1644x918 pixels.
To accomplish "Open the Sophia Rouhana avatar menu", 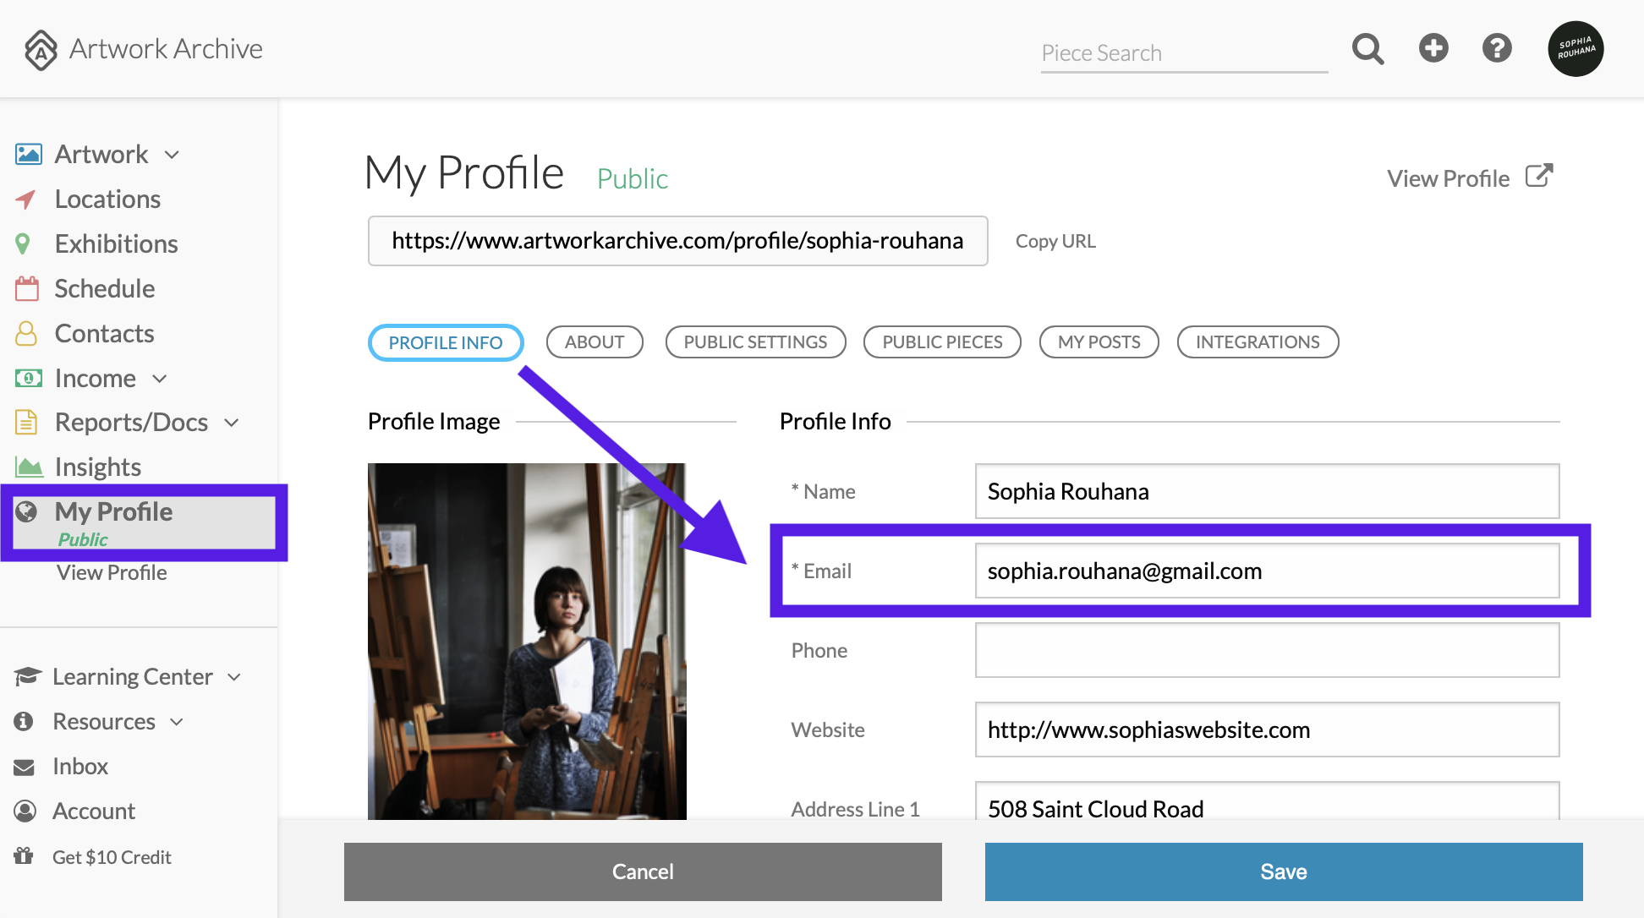I will pos(1575,49).
